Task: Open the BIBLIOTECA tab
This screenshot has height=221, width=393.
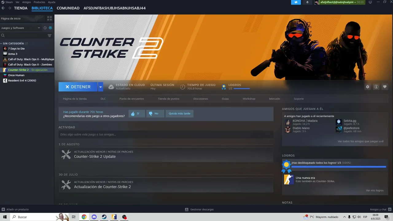Action: (x=42, y=8)
